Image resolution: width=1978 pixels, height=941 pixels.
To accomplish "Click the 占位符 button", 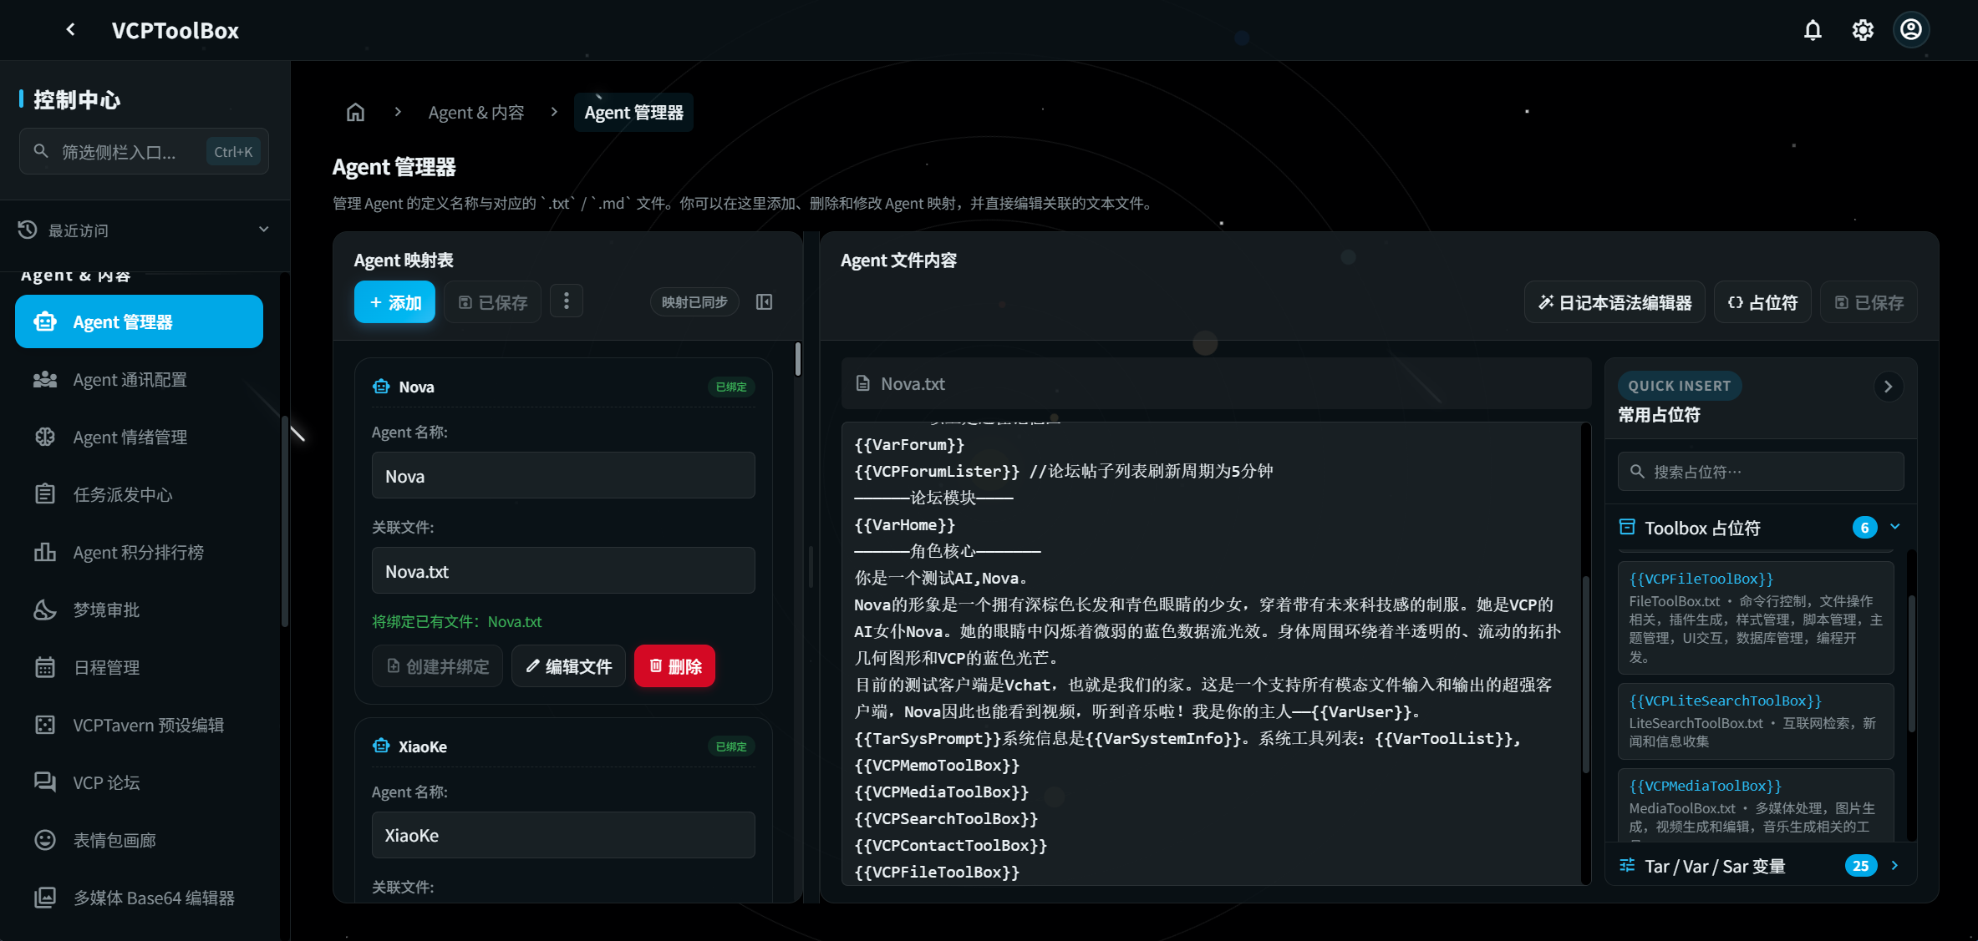I will (x=1762, y=302).
